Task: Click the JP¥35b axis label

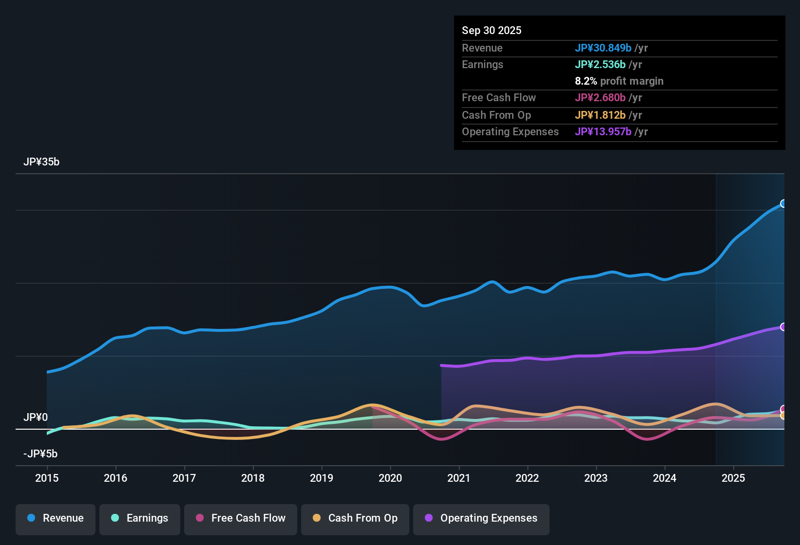Action: pos(42,162)
